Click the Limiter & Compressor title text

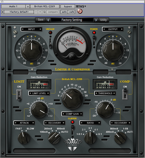tap(72, 69)
